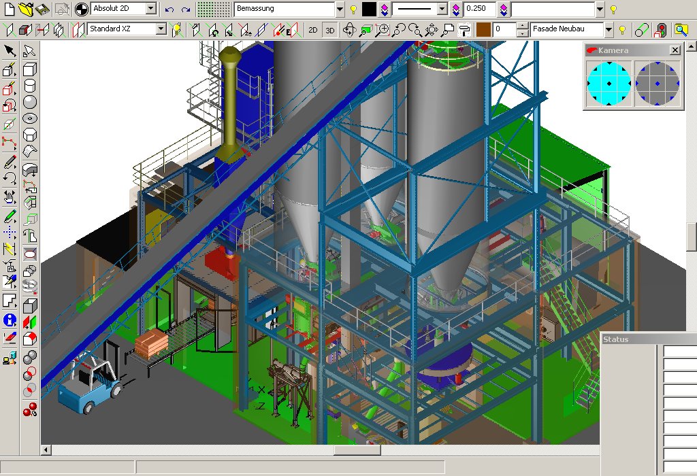The image size is (697, 476).
Task: Pick the arrow selection tool
Action: pos(10,50)
